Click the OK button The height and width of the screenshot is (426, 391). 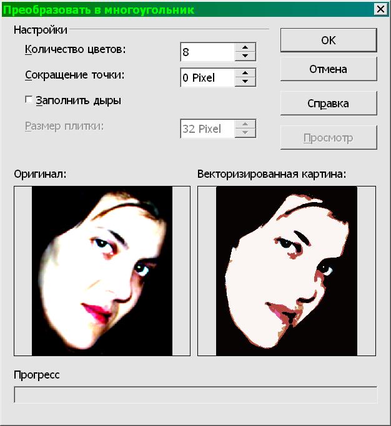329,41
